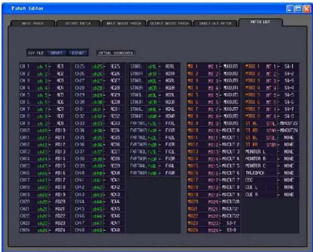Select NONE patch in CUE R row

coord(289,194)
